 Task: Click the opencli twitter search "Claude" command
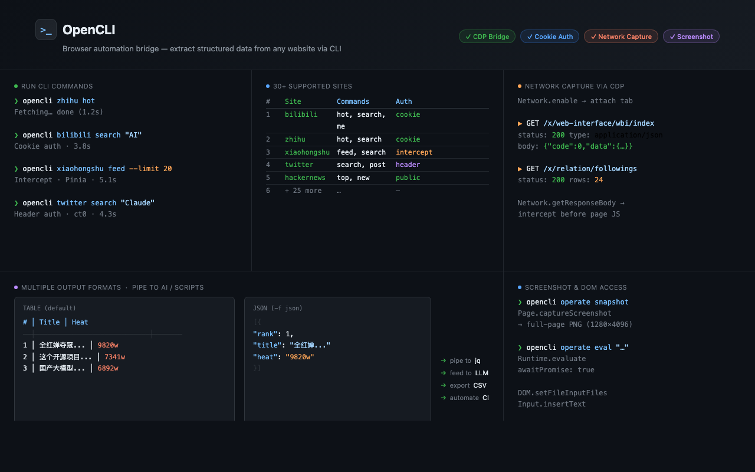point(84,203)
